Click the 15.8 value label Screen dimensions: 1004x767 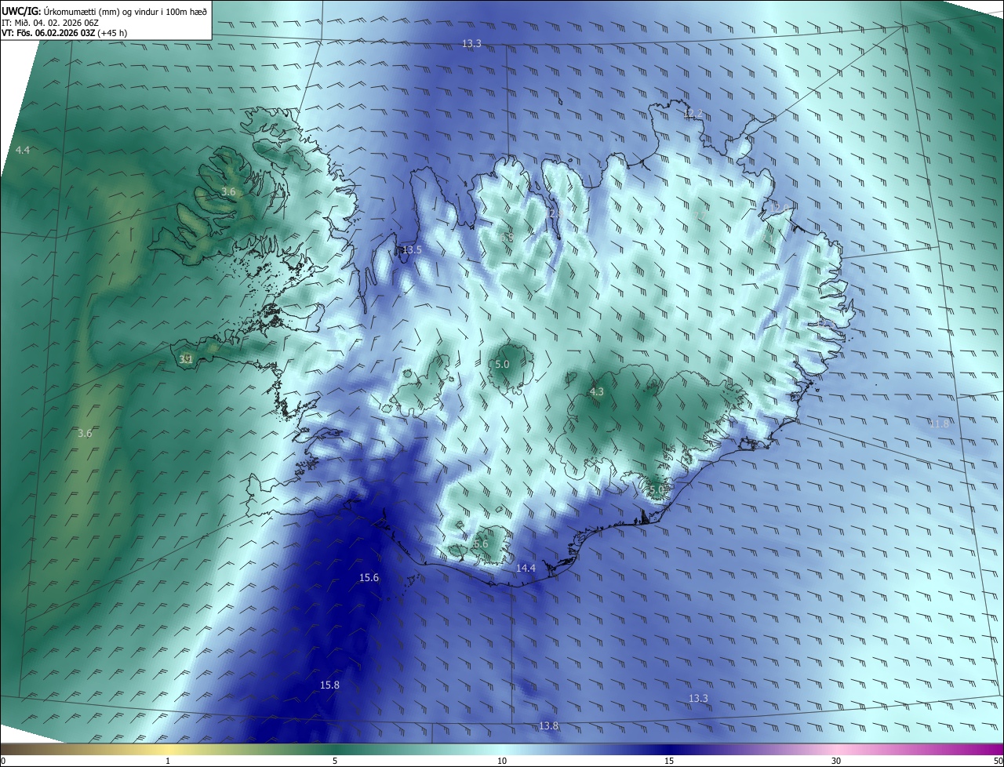pyautogui.click(x=330, y=685)
